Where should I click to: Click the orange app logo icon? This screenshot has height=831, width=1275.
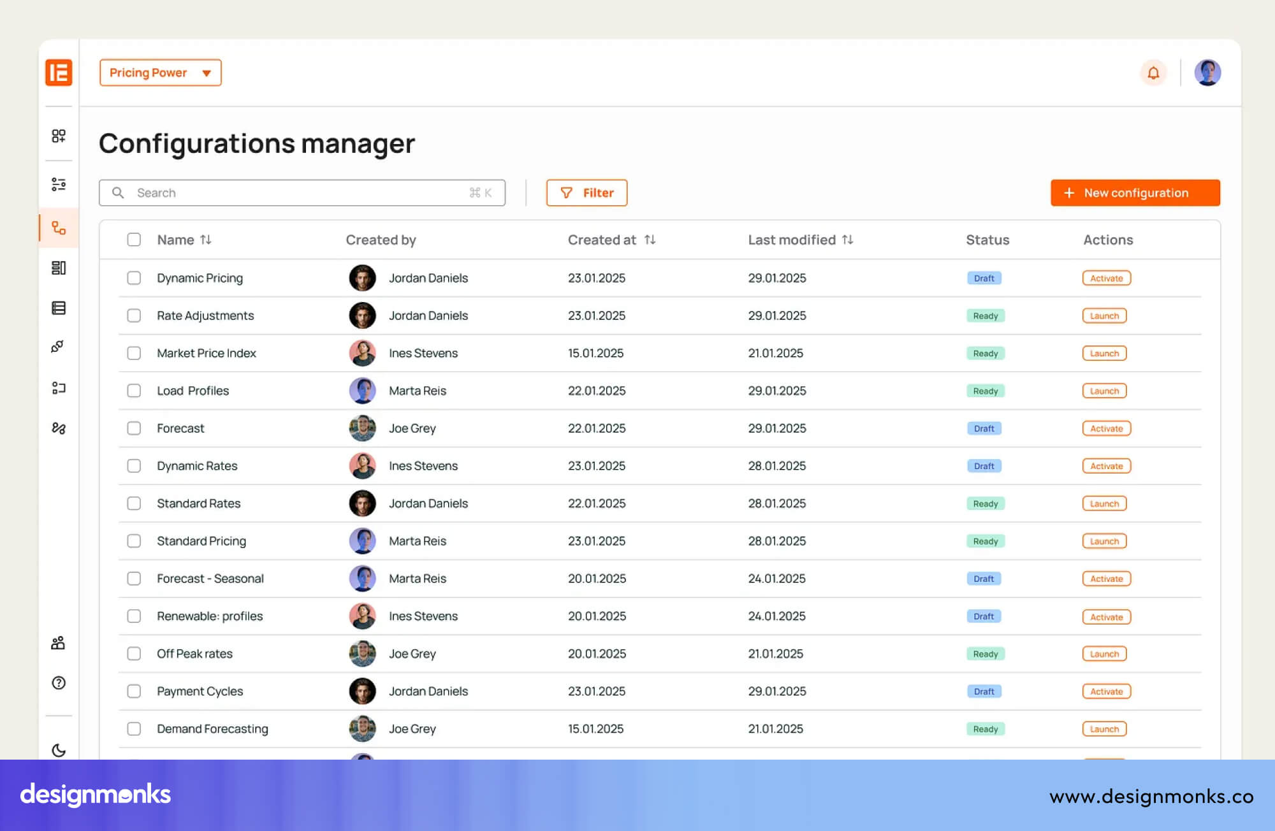point(59,73)
